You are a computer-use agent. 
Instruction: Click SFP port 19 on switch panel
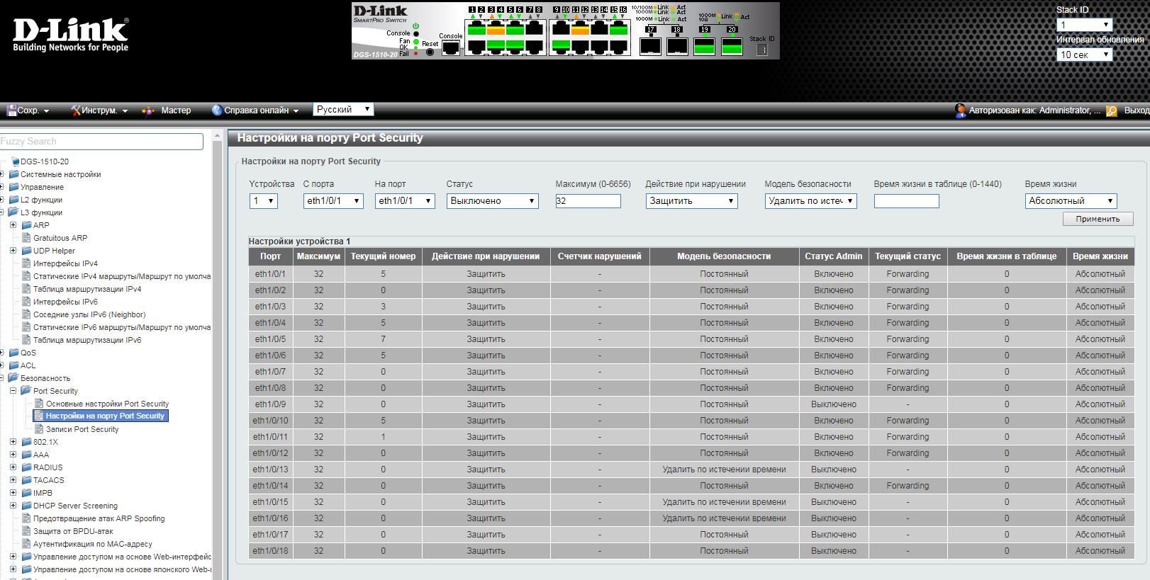[704, 47]
